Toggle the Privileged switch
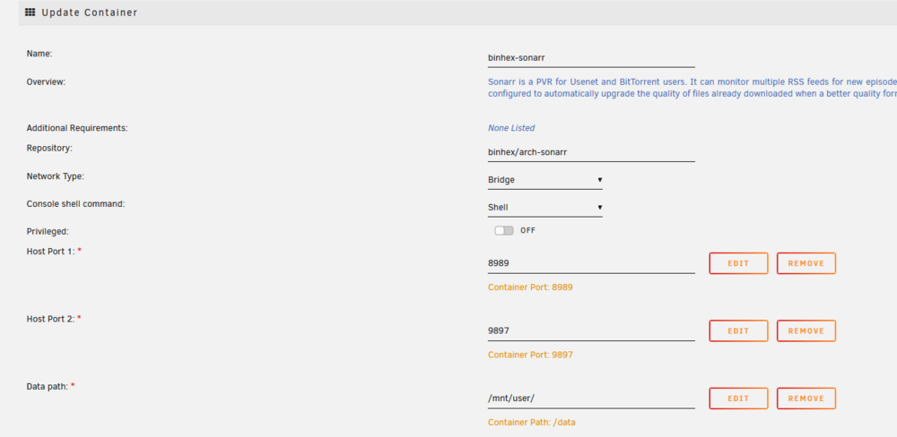 tap(504, 231)
